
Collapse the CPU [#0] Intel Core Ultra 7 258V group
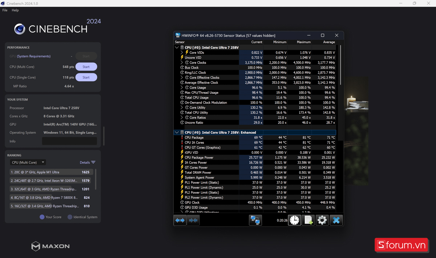tap(177, 47)
